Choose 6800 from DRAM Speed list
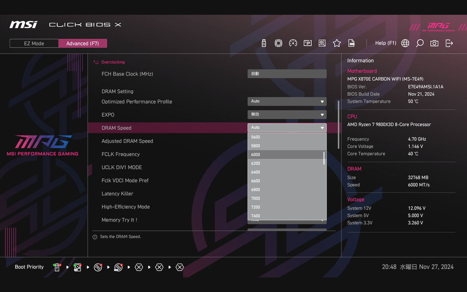Screen dimensions: 467x292 (x=285, y=190)
